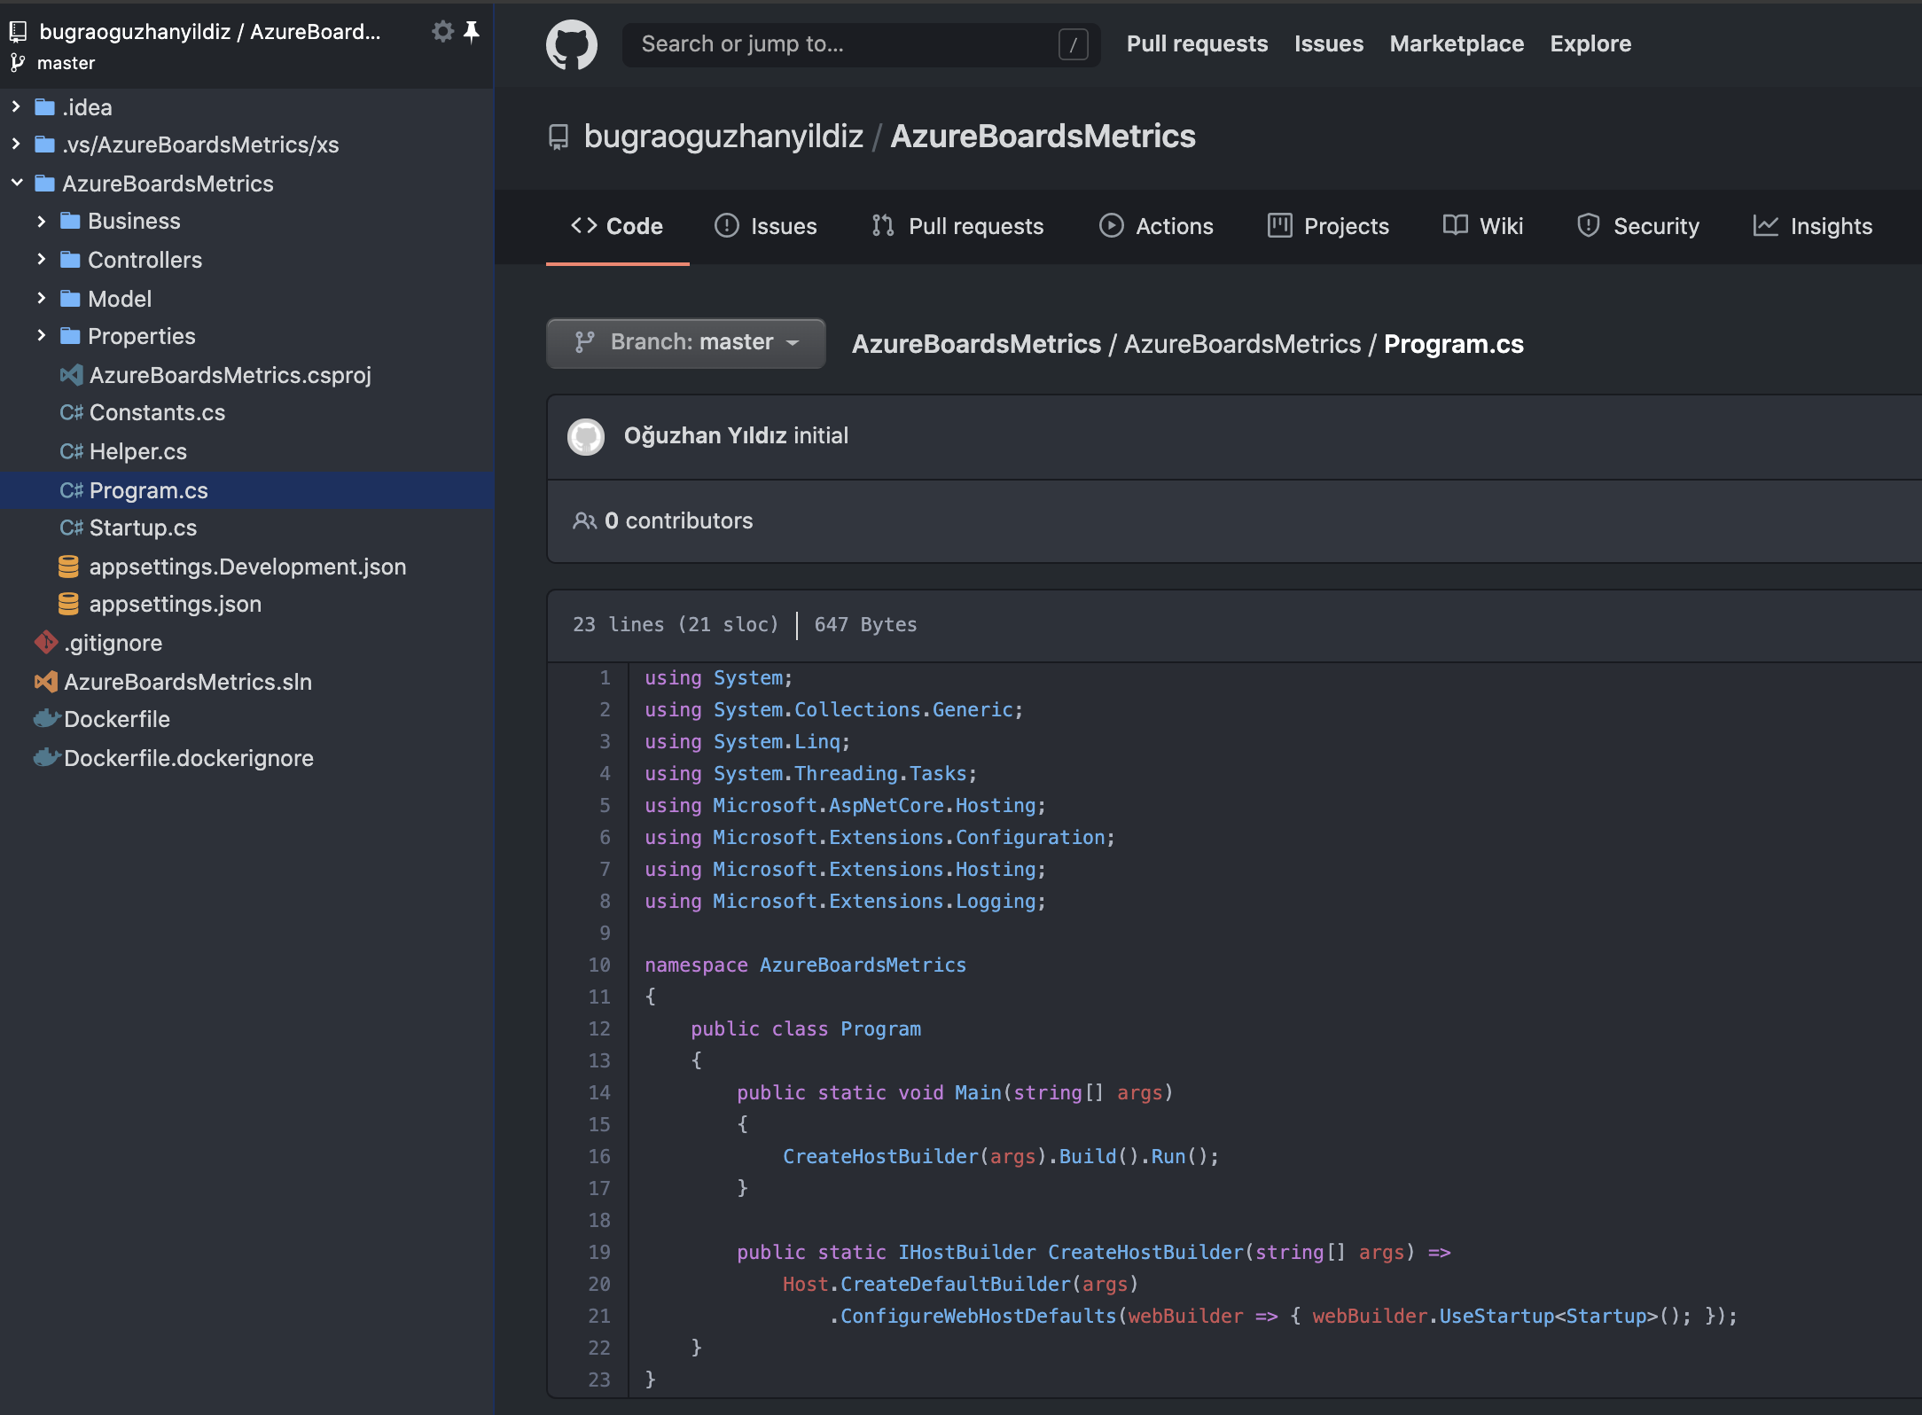Select Program.cs in the file tree
The height and width of the screenshot is (1415, 1922).
246,490
